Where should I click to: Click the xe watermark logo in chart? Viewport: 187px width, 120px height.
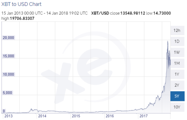click(86, 68)
